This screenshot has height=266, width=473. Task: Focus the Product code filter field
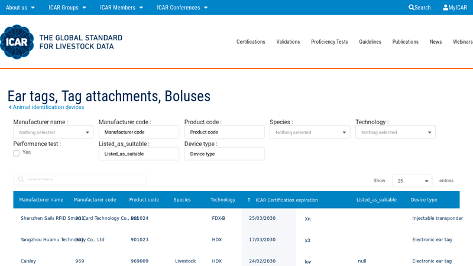(225, 132)
